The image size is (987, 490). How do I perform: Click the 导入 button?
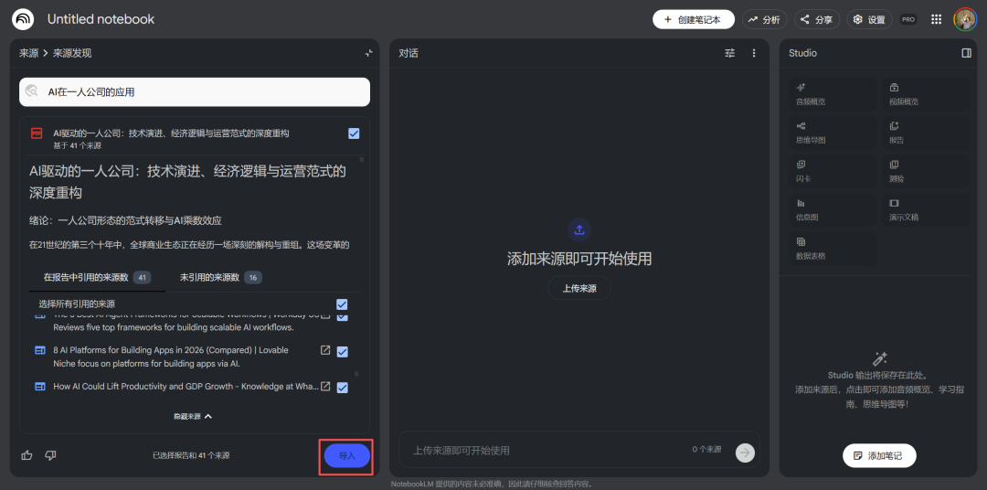tap(347, 455)
